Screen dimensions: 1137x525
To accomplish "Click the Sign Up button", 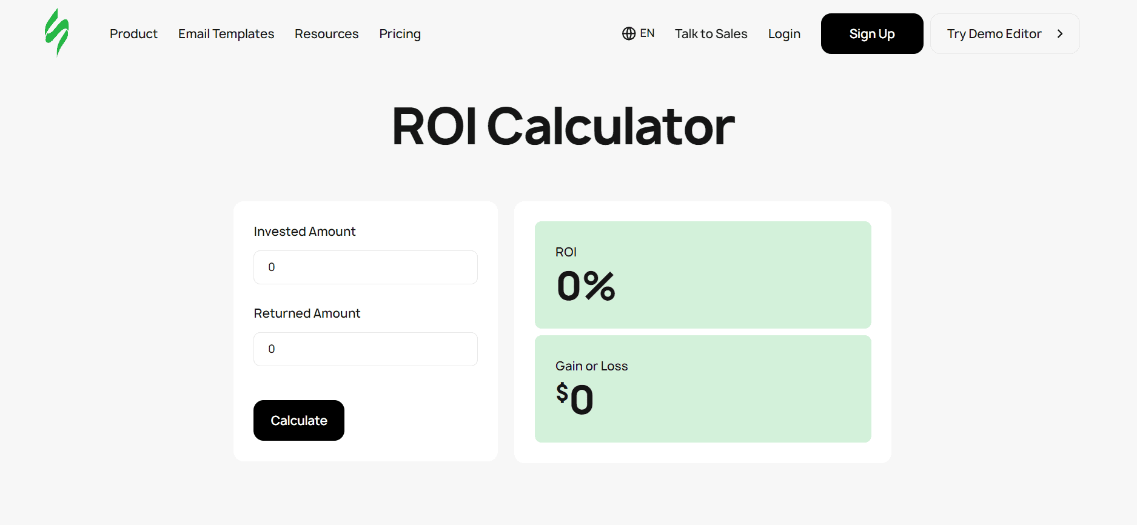I will 872,33.
